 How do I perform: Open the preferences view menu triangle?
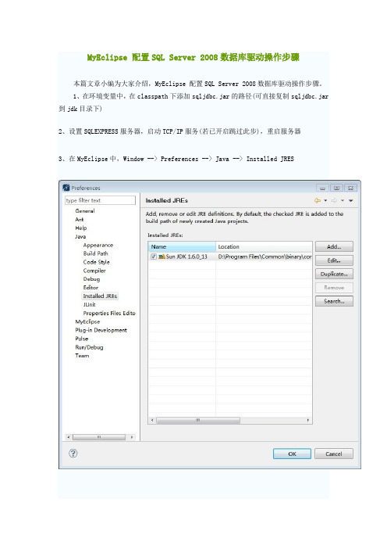point(350,201)
